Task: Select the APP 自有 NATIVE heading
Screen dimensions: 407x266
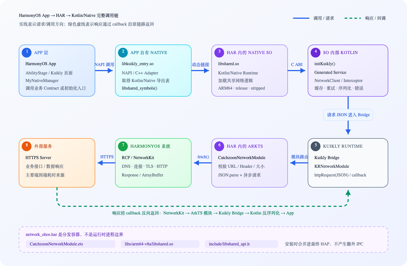Action: tap(149, 53)
